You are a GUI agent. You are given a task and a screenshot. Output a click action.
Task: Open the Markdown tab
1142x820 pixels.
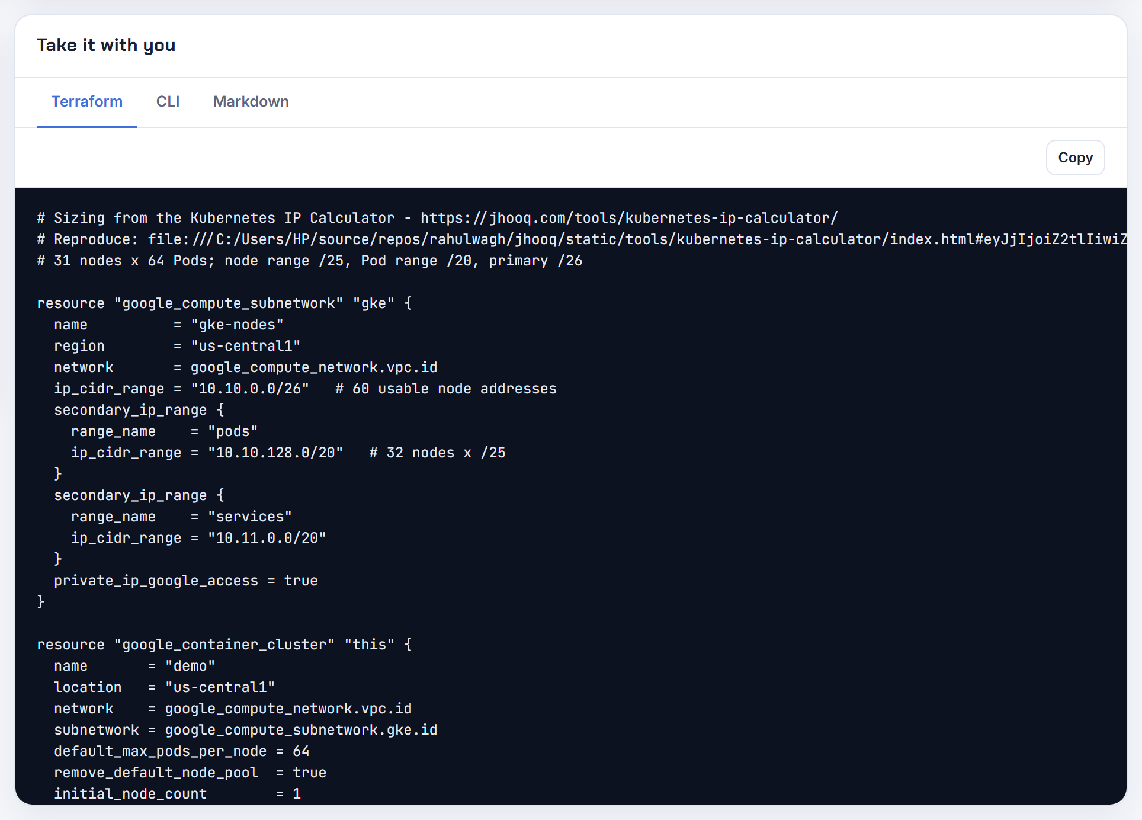(x=251, y=102)
